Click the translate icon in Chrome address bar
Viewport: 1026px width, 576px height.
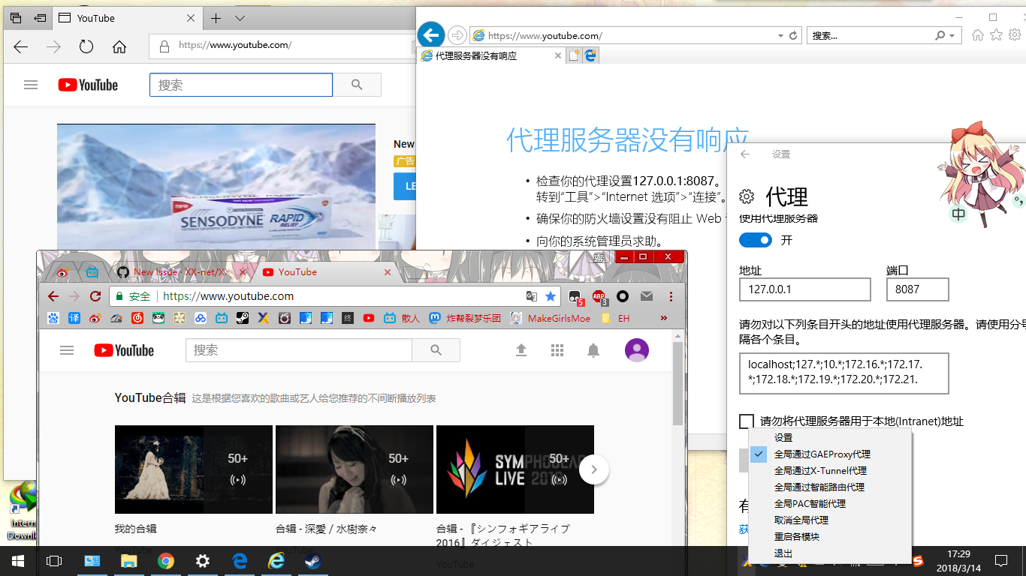tap(532, 296)
